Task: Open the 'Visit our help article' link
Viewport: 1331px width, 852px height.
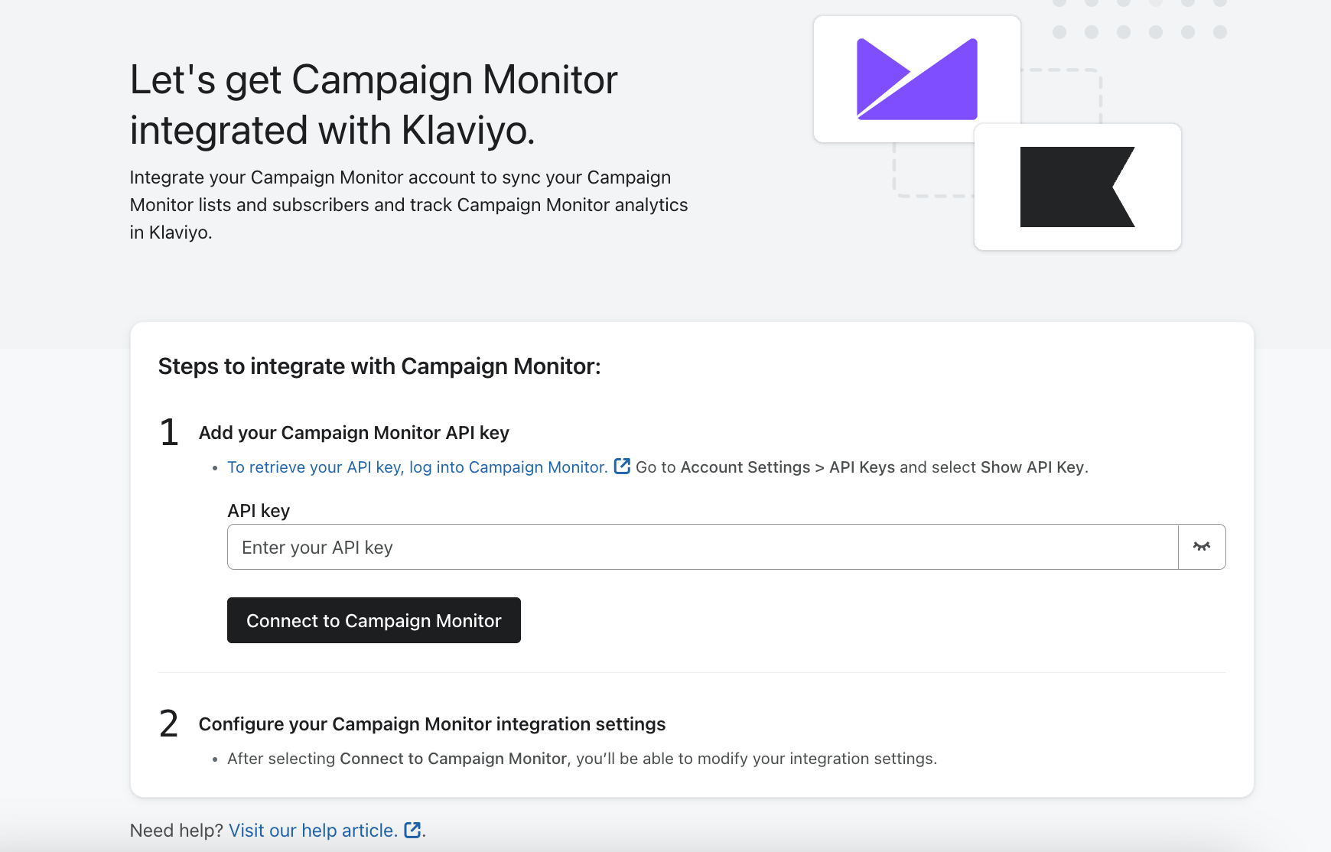Action: (313, 831)
